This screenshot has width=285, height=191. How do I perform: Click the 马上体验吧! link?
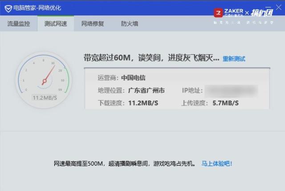click(x=217, y=163)
